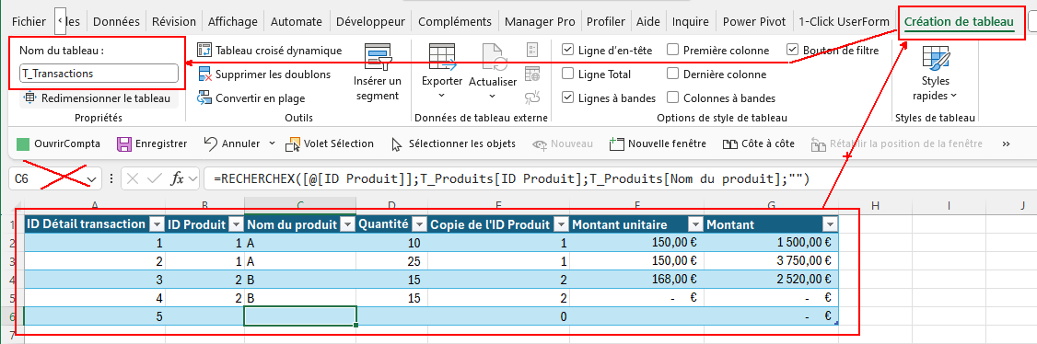1037x344 pixels.
Task: Enable the Dernière colonne checkbox
Action: click(x=672, y=74)
